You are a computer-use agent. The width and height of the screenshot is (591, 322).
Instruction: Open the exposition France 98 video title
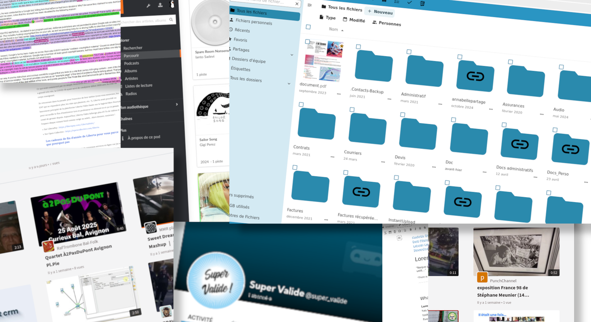(503, 291)
